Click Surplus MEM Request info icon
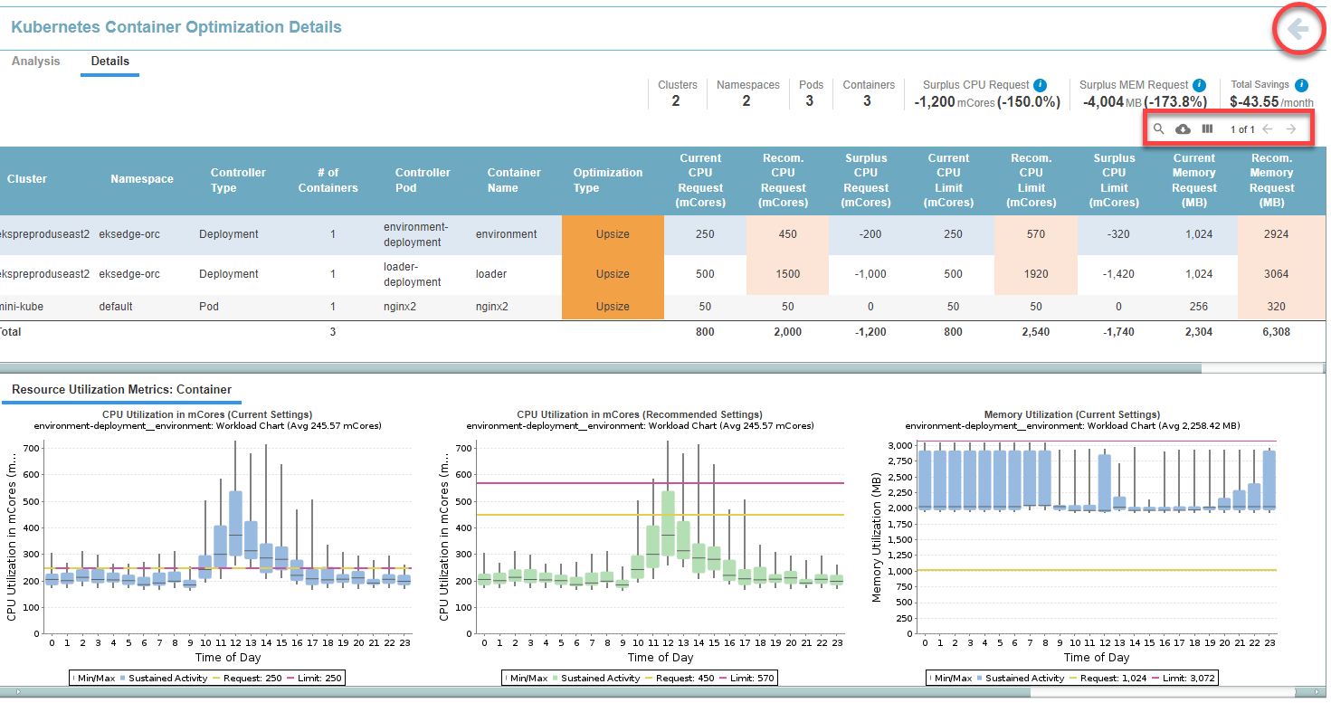The height and width of the screenshot is (703, 1331). (1199, 85)
